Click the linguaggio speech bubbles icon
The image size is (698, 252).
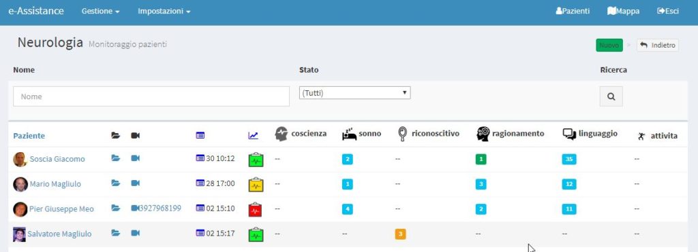click(569, 134)
